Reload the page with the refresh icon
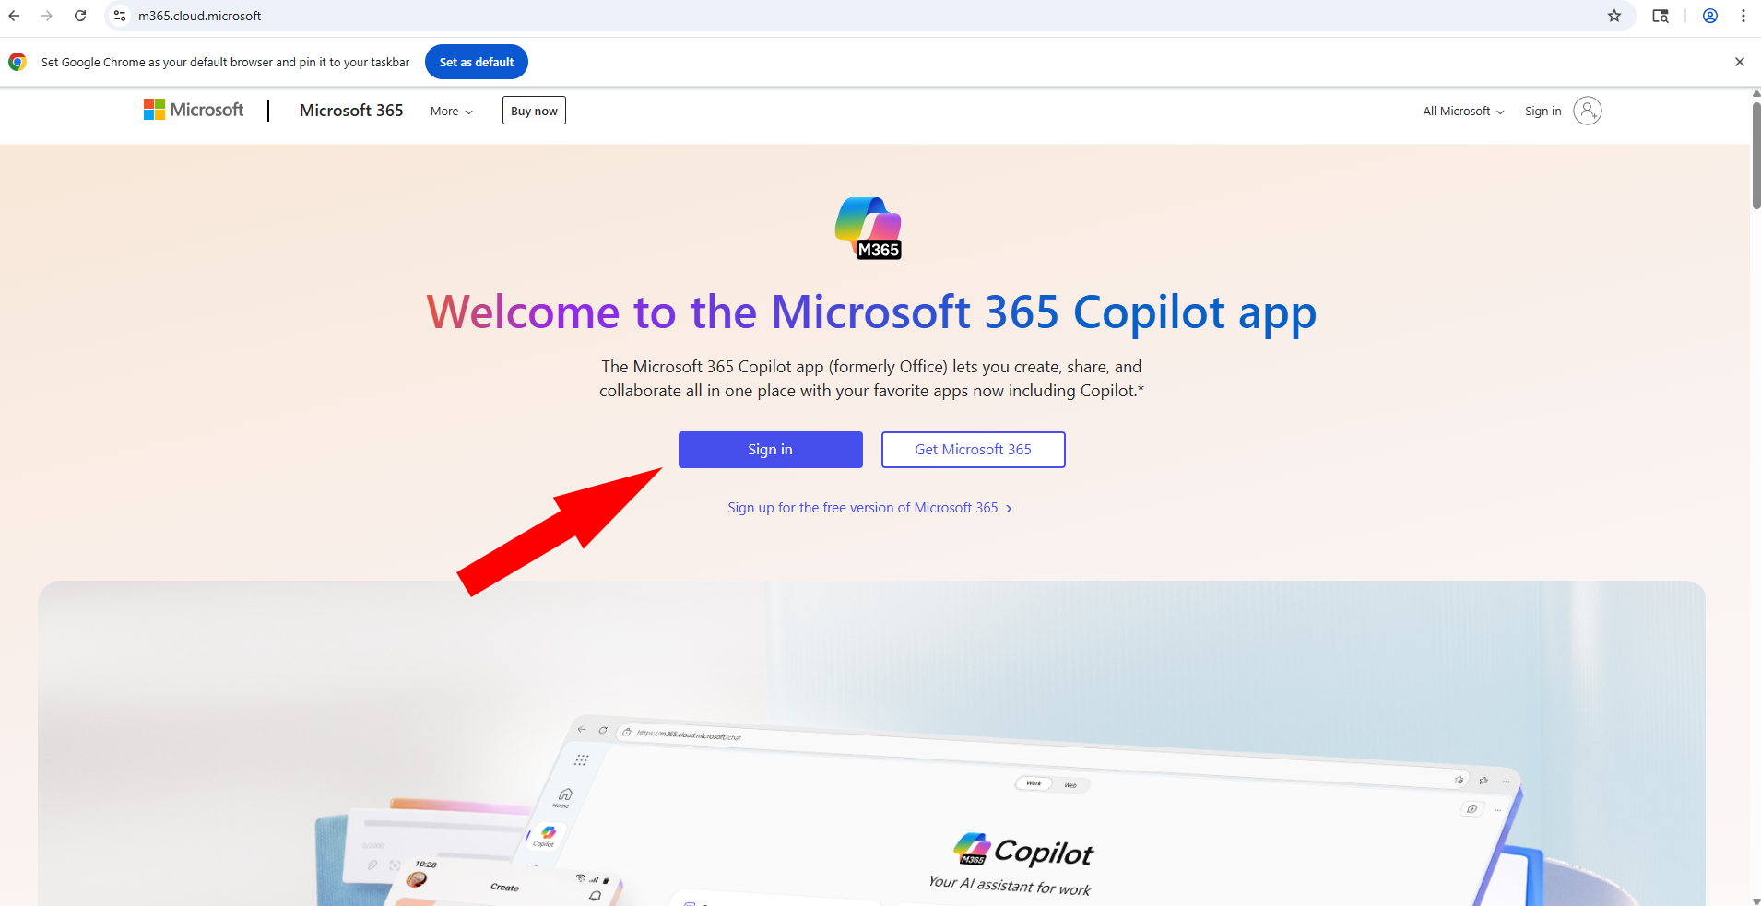The width and height of the screenshot is (1761, 906). (80, 16)
